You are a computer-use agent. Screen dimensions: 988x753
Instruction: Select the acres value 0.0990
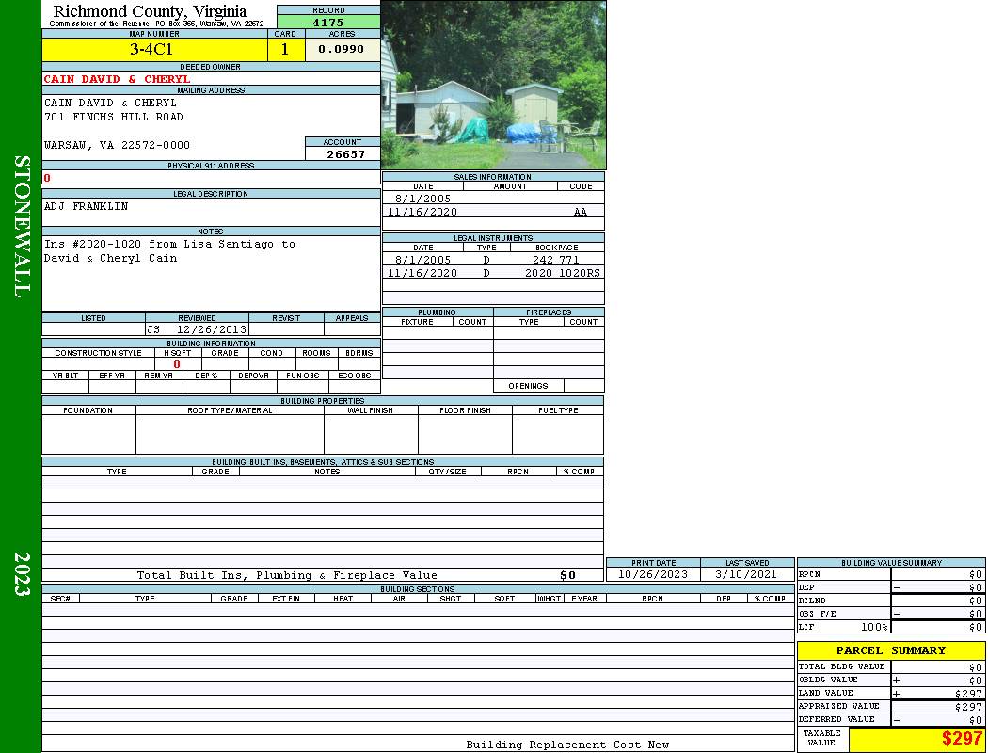pos(342,50)
